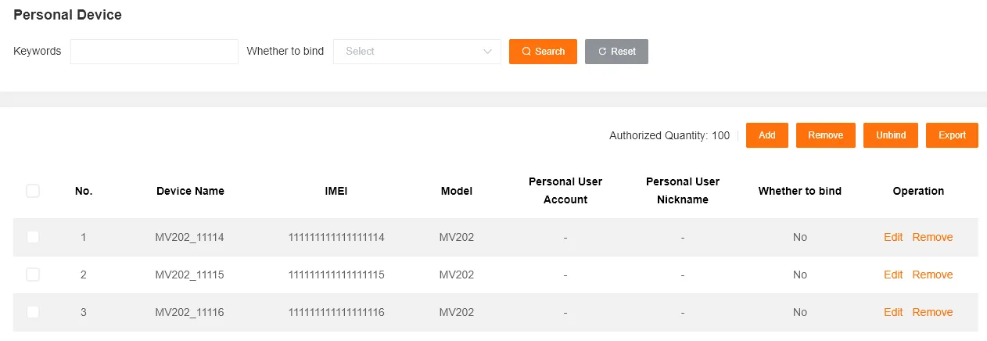Image resolution: width=987 pixels, height=341 pixels.
Task: Select the checkbox for row MV202_11115
Action: pyautogui.click(x=33, y=275)
